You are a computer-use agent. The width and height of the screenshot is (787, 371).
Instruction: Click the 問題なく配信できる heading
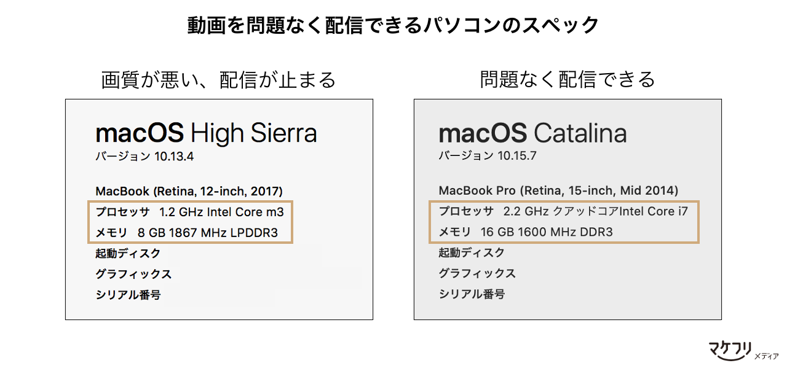(x=568, y=79)
